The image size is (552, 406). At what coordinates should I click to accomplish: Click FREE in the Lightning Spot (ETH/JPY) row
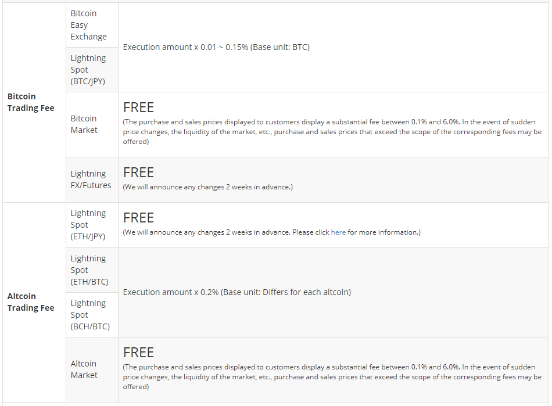[138, 218]
